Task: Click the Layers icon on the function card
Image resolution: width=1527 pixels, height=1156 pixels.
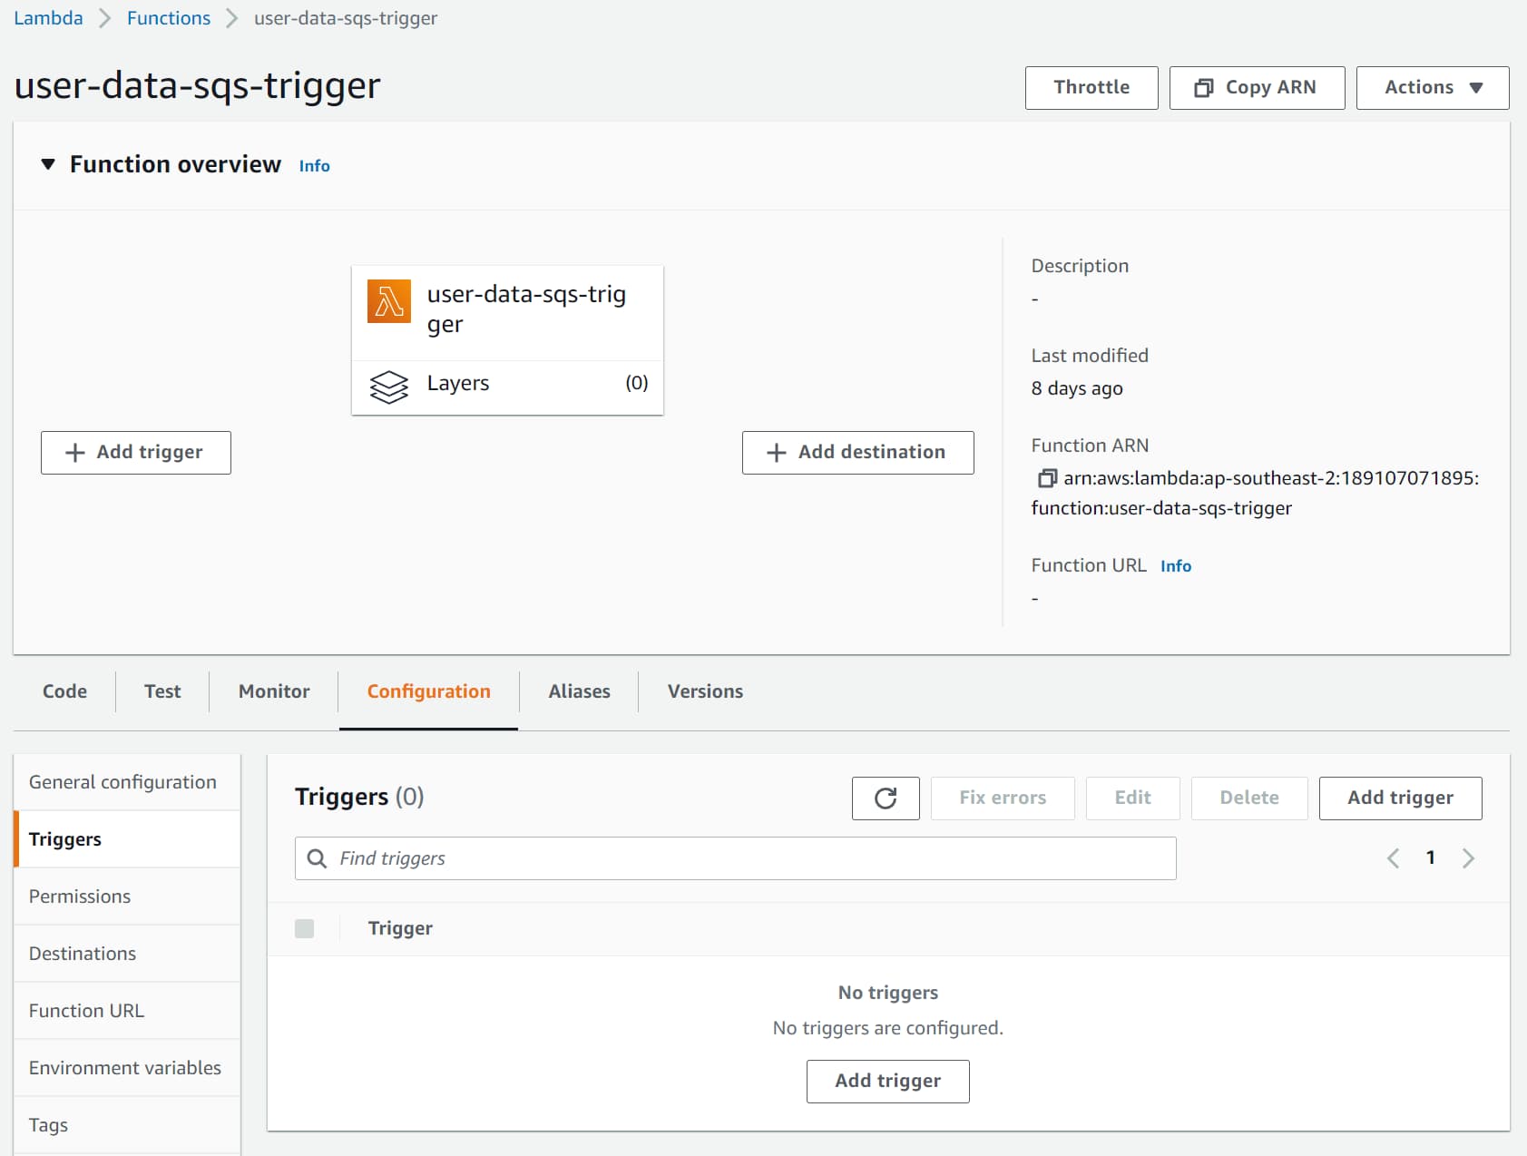Action: point(388,387)
